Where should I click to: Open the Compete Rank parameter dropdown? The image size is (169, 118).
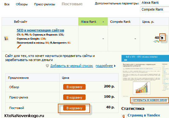(x=155, y=9)
